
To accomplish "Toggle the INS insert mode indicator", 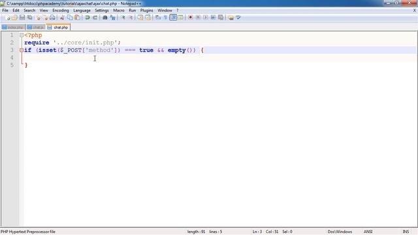I will click(406, 232).
